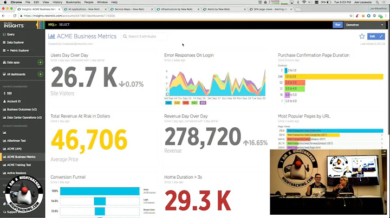Screen dimensions: 390x218
Task: Open Active Sessions dashboard
Action: pyautogui.click(x=14, y=173)
